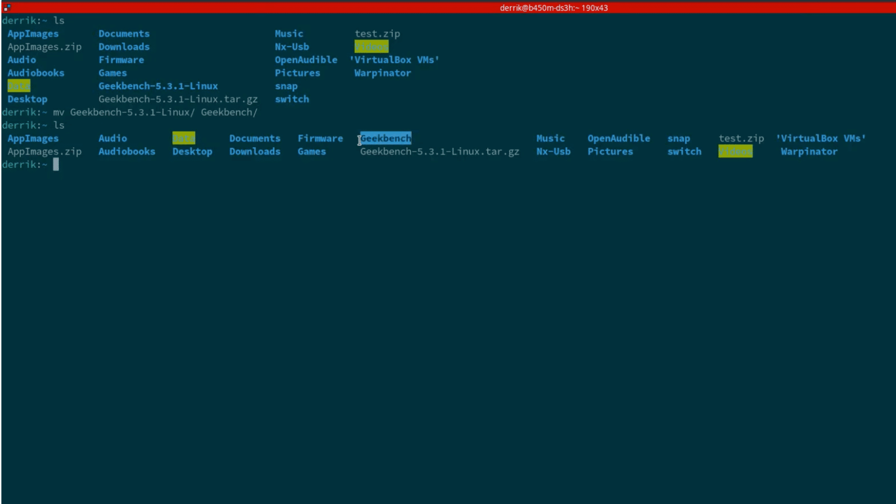Click highlighted Data folder in second listing
This screenshot has height=504, width=896.
(x=184, y=138)
